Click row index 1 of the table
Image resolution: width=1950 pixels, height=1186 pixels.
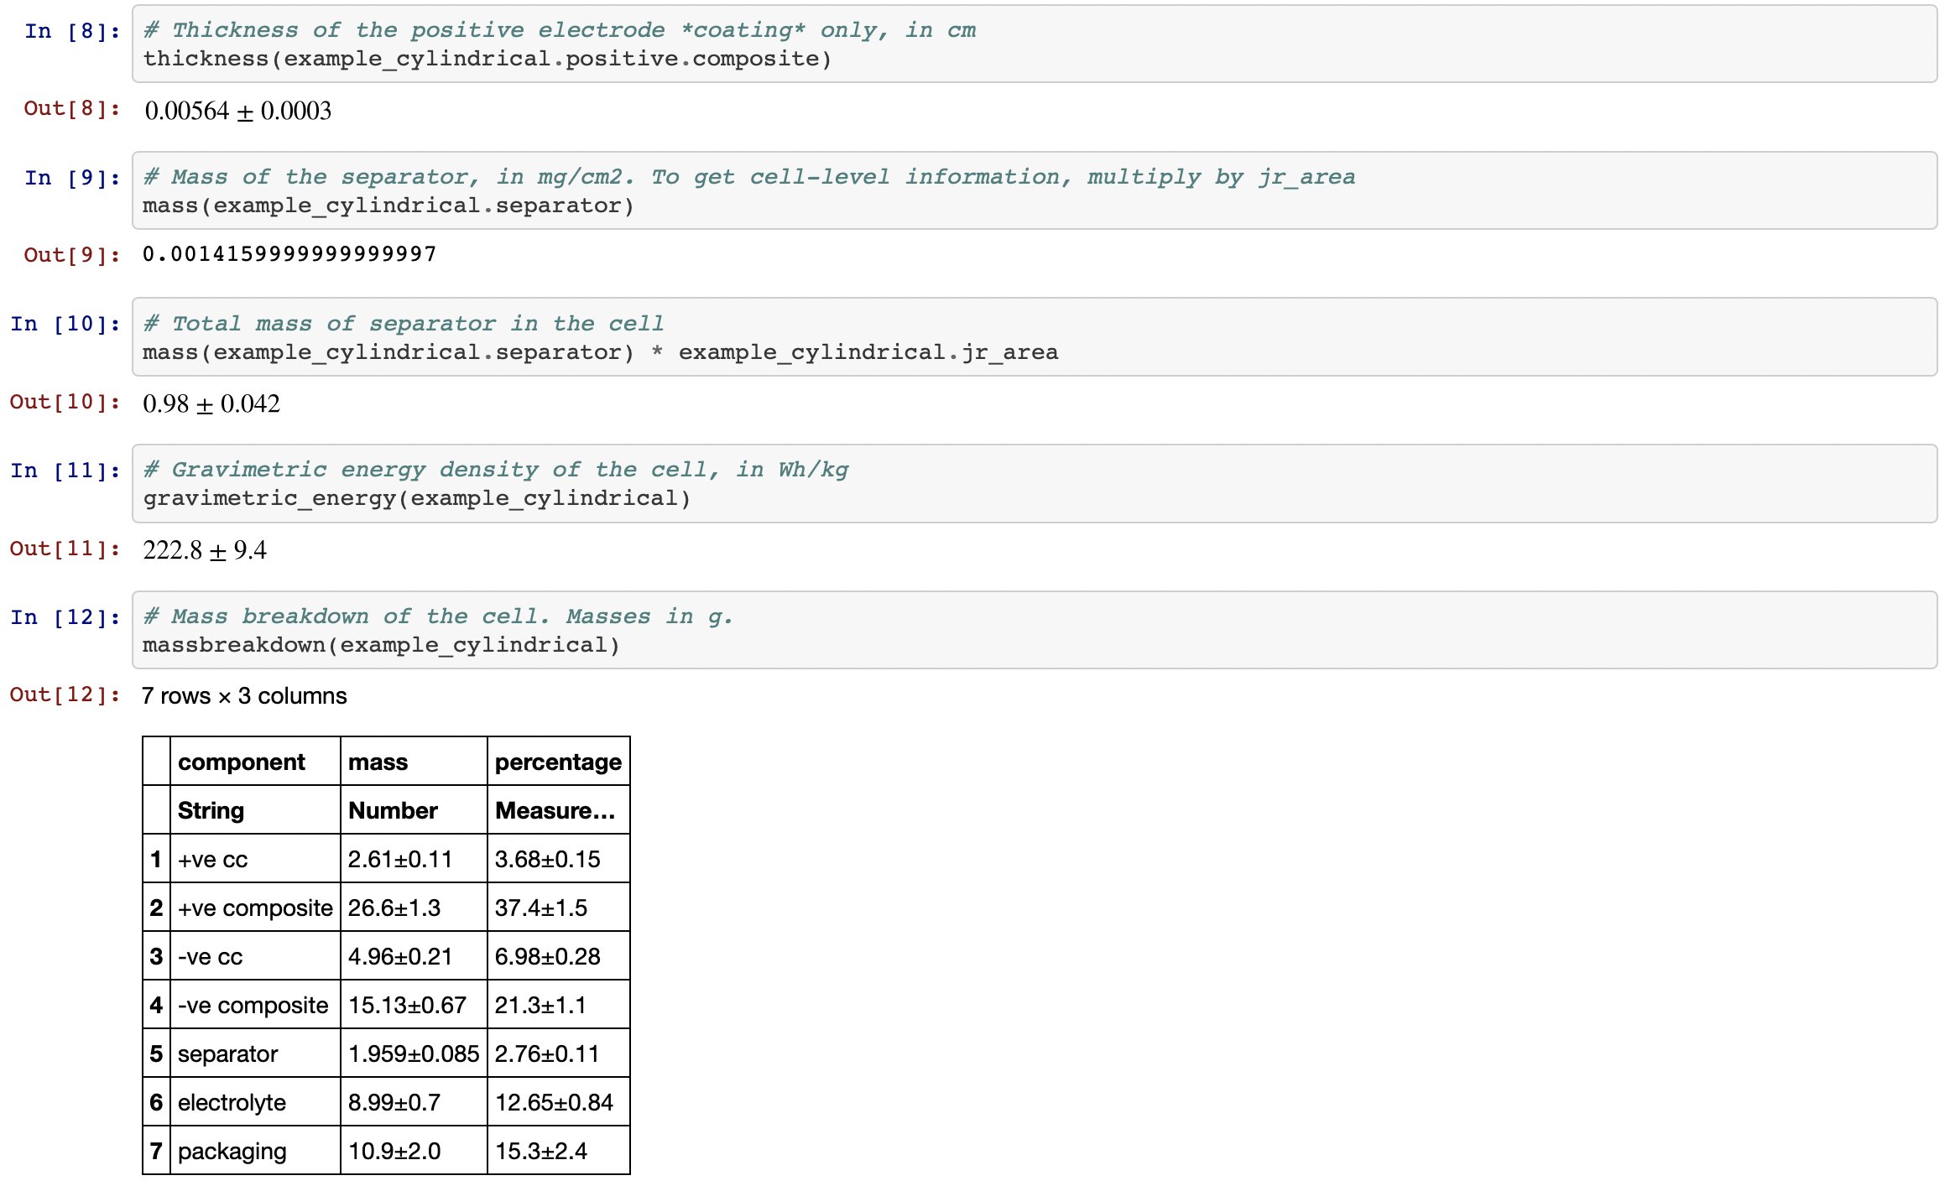156,859
